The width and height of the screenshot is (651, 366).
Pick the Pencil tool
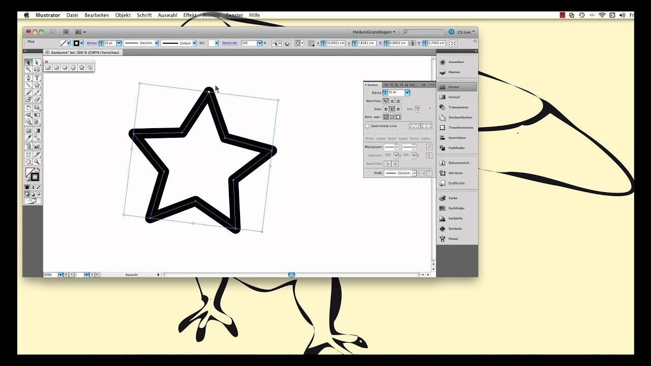pyautogui.click(x=37, y=93)
